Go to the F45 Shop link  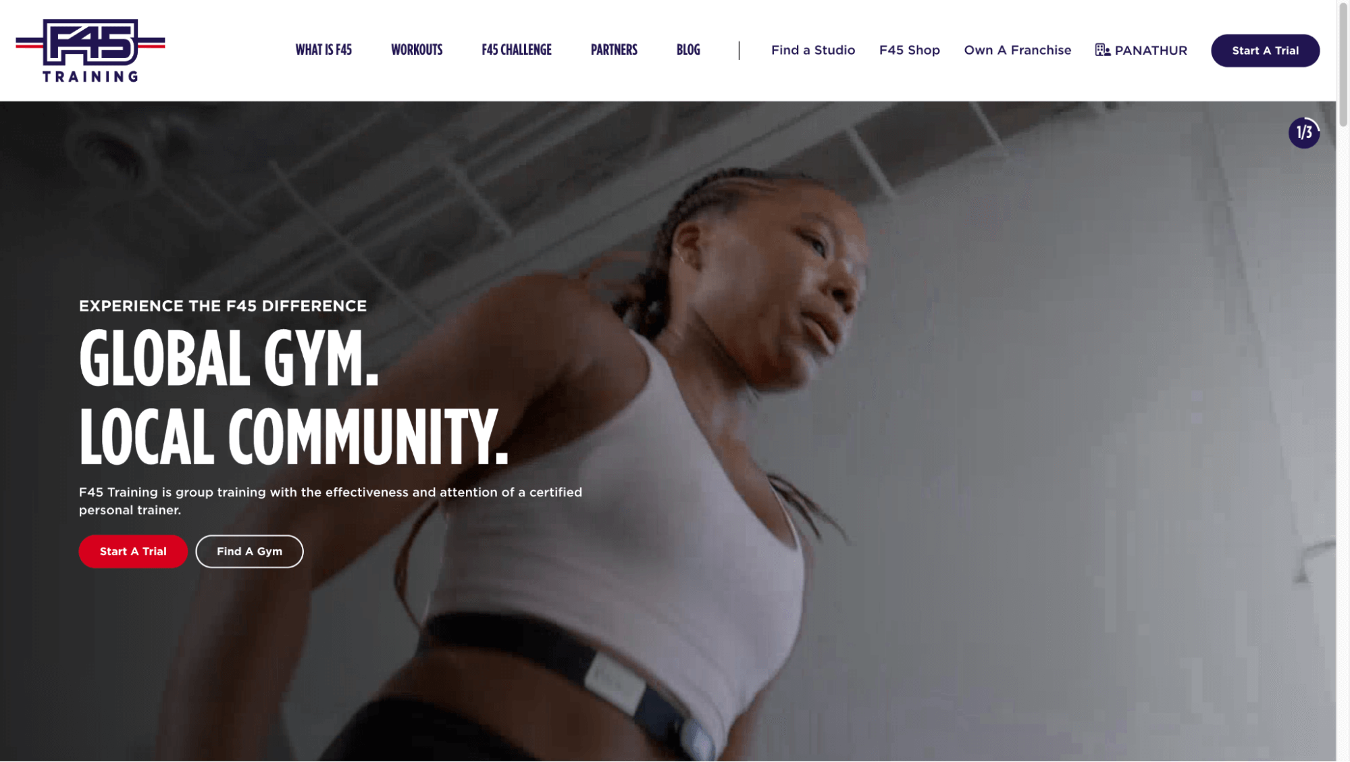[x=909, y=50]
